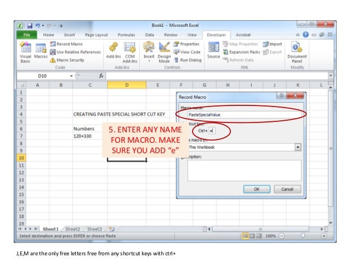
Task: Switch to the Page Layout tab
Action: click(x=96, y=35)
